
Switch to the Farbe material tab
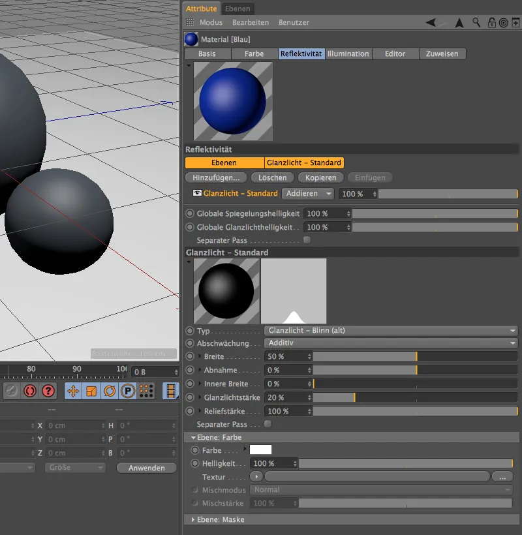click(254, 54)
